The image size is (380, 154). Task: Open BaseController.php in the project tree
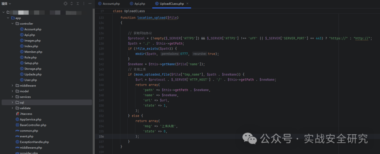point(33,125)
